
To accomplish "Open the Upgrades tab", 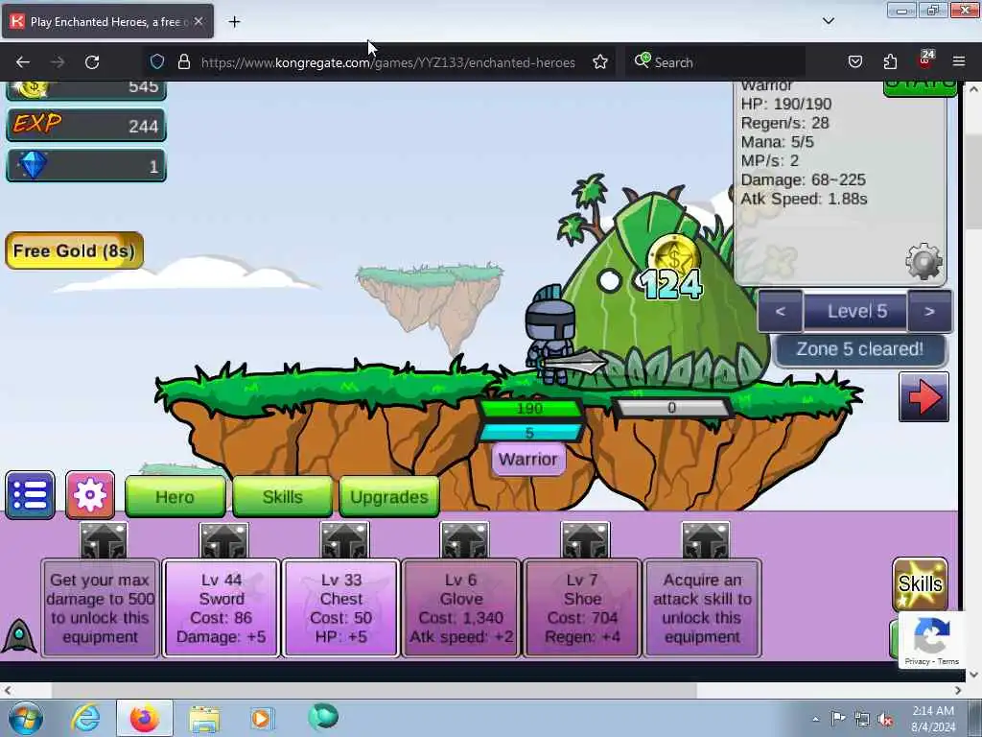I will 389,497.
